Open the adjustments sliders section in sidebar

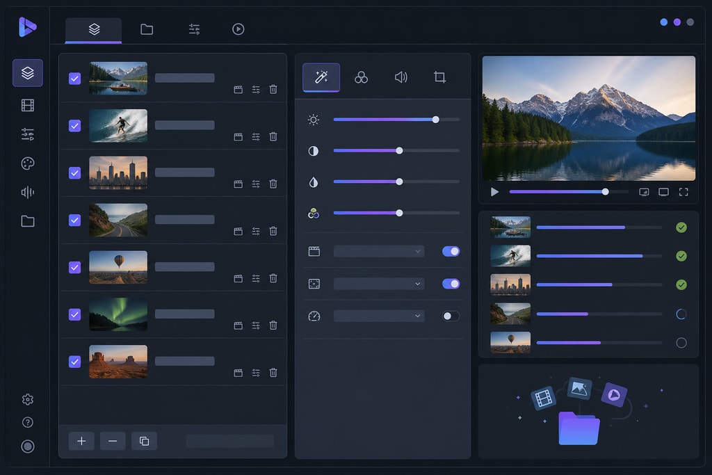tap(28, 134)
